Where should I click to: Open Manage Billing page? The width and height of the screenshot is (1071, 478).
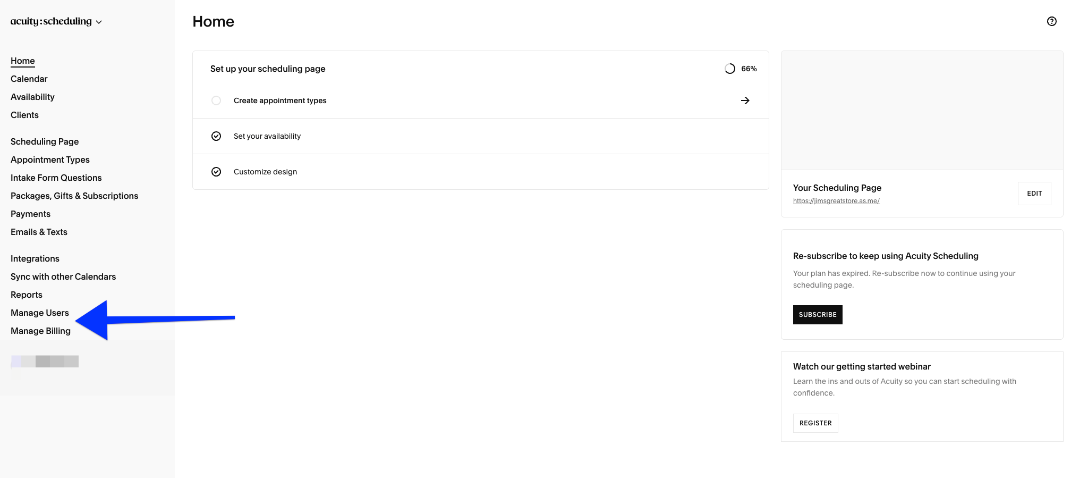[x=40, y=331]
